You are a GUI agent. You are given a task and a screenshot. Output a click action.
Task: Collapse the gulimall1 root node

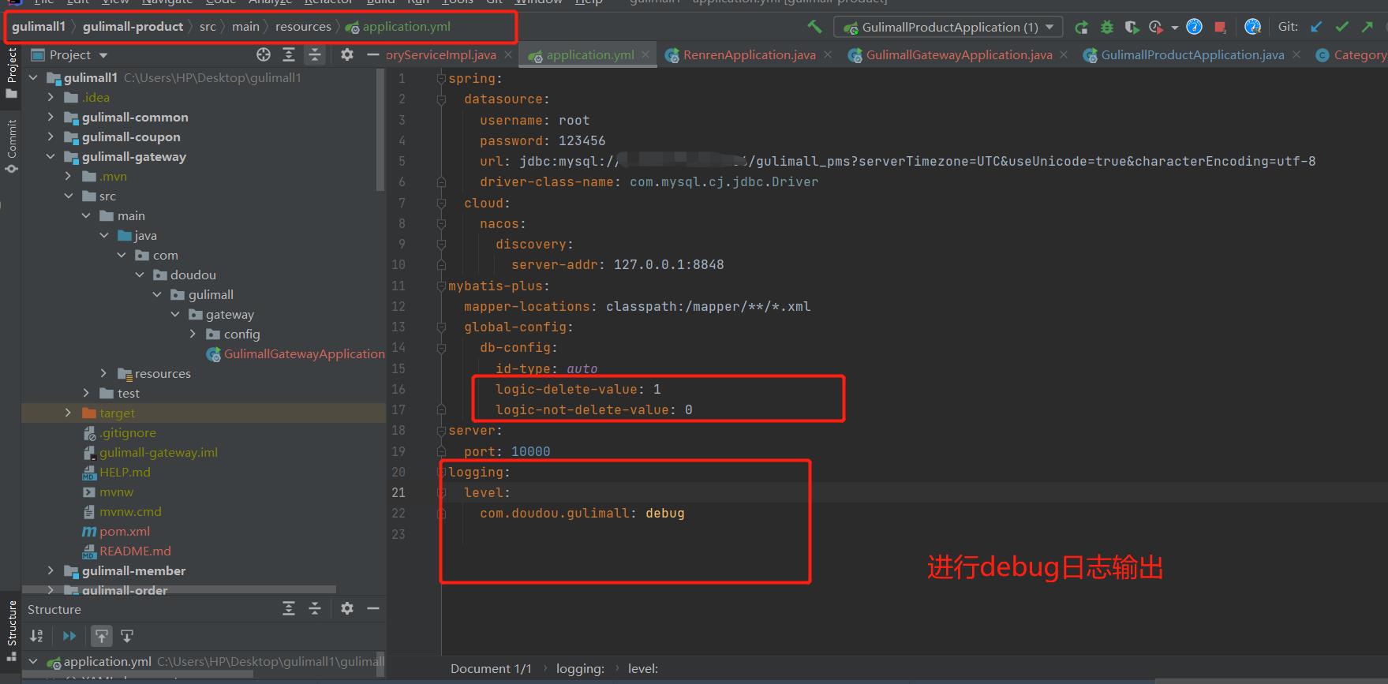[33, 77]
